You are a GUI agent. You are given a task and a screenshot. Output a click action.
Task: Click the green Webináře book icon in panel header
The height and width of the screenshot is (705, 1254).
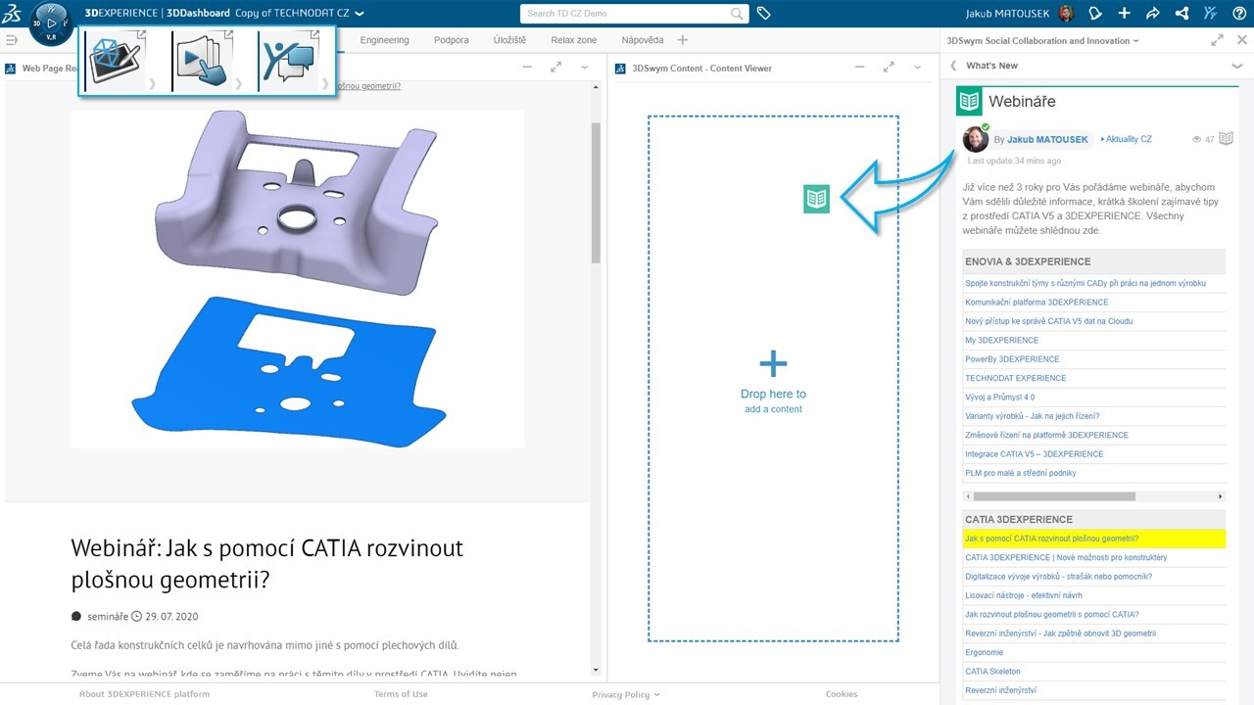point(969,101)
